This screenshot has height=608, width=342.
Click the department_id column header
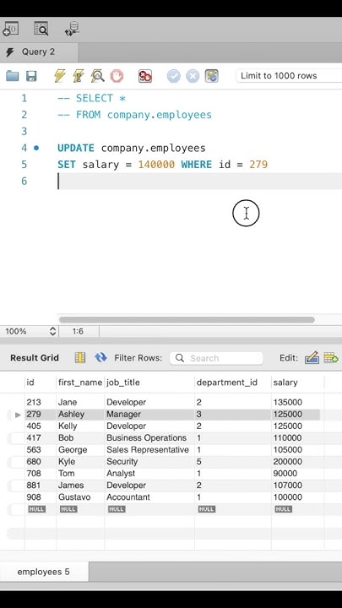(x=233, y=383)
